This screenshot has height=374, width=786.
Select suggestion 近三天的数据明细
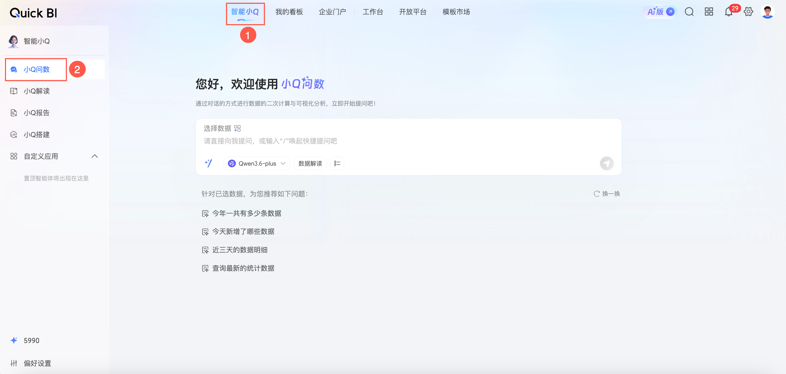(240, 250)
